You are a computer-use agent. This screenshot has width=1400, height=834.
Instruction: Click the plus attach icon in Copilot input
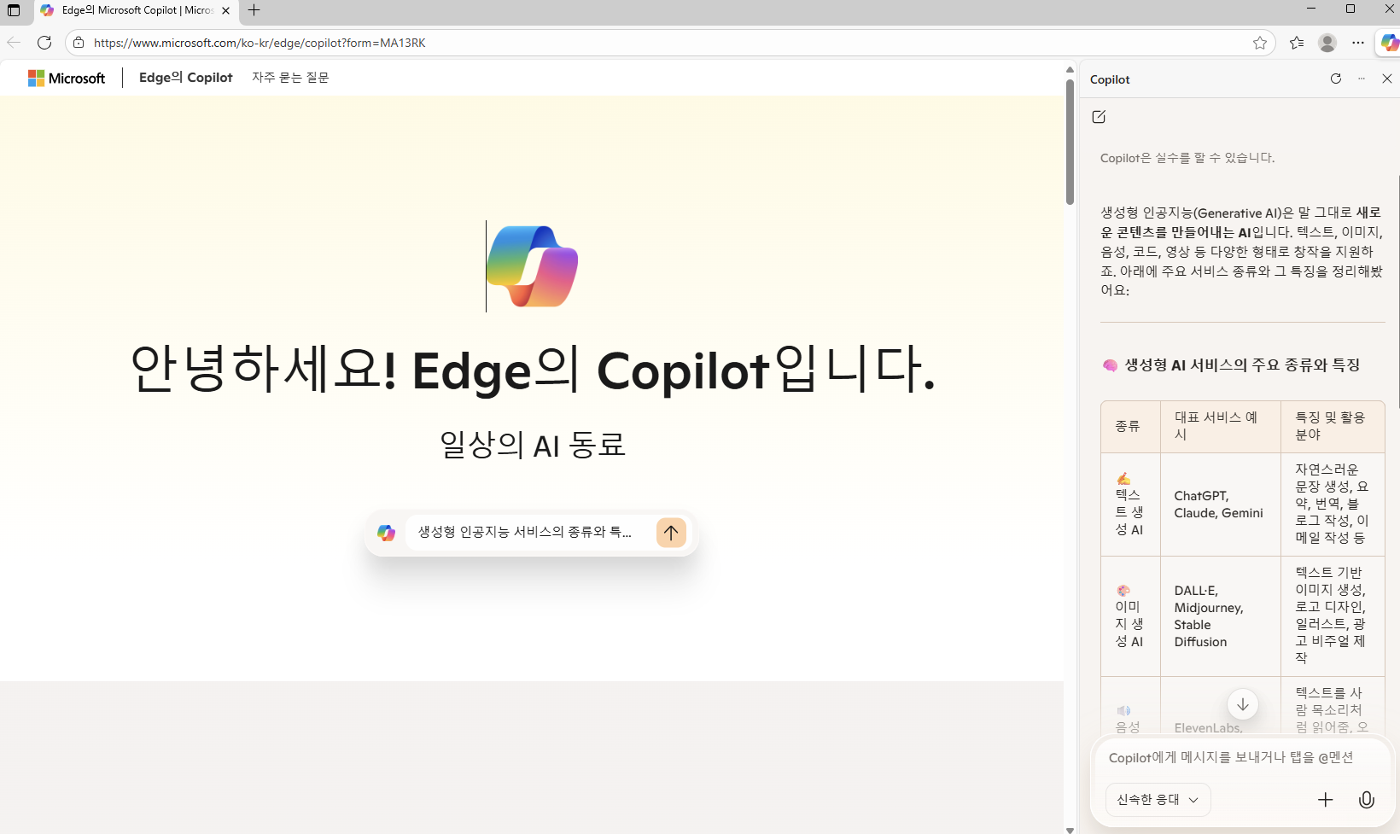coord(1325,800)
